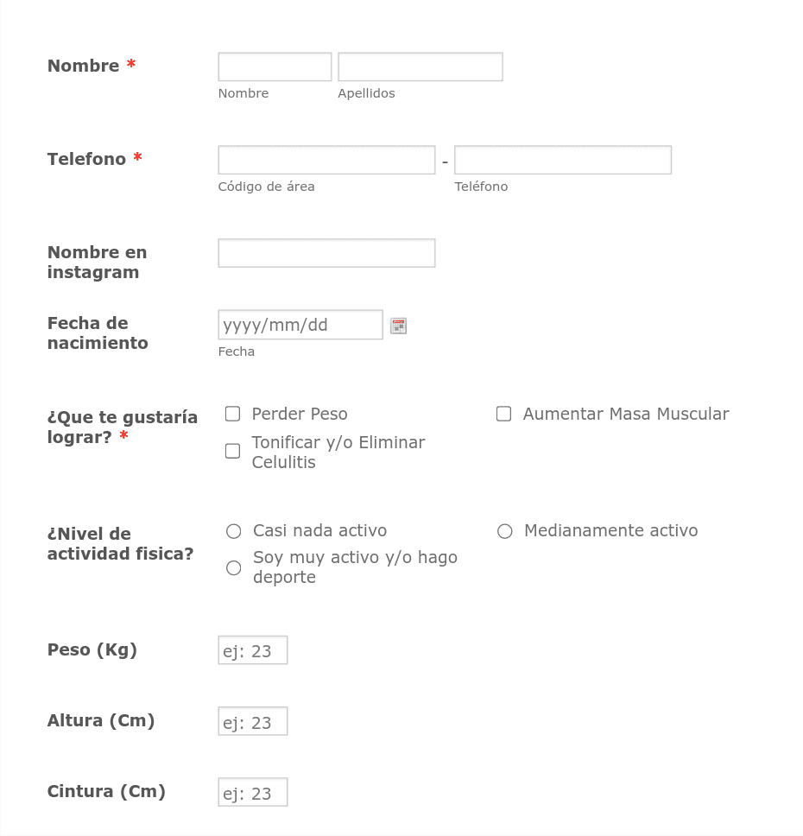Screen dimensions: 803x836
Task: Click the Cintura (Cm) input box
Action: (x=252, y=792)
